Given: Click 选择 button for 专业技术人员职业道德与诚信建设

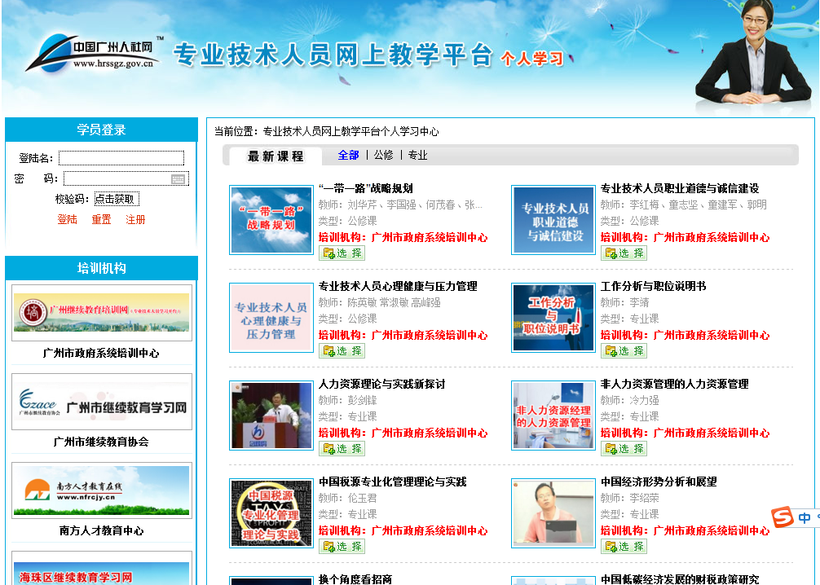Looking at the screenshot, I should coord(624,253).
